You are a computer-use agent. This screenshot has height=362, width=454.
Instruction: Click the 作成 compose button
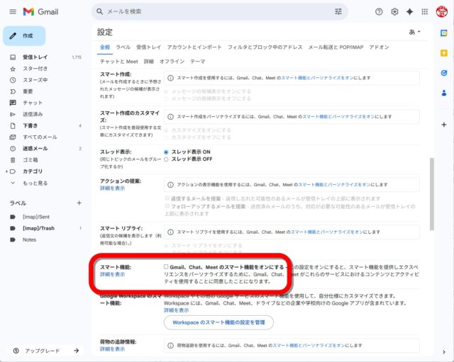coord(24,36)
